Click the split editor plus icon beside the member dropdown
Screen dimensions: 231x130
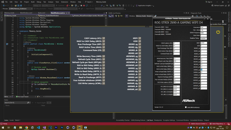[x=106, y=16]
